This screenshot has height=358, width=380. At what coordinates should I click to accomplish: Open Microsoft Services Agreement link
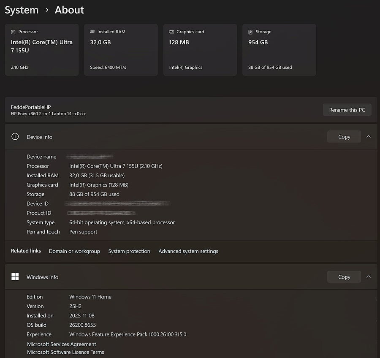click(62, 344)
